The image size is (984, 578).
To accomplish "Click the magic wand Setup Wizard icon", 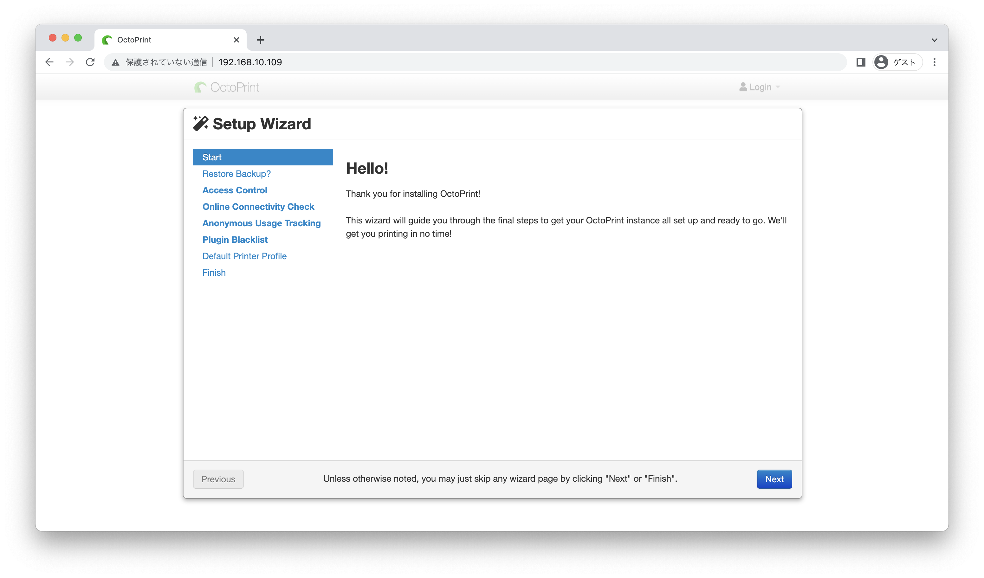I will (x=201, y=123).
